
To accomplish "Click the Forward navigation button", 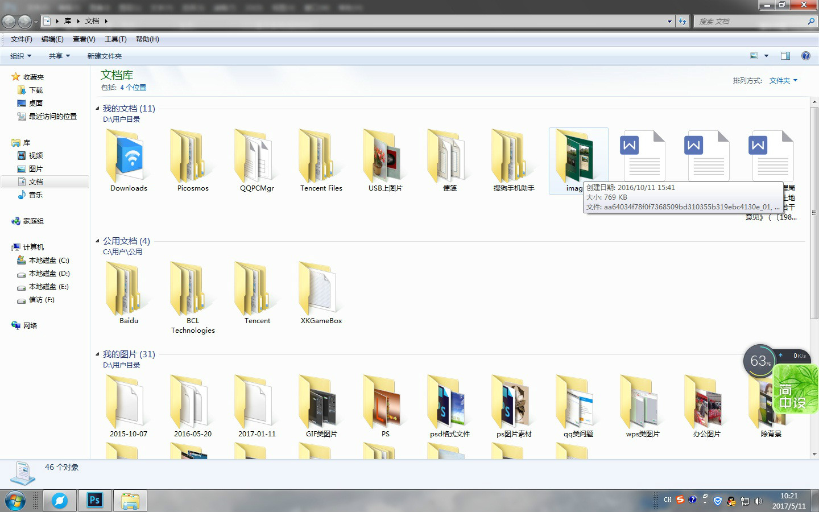I will pos(24,22).
